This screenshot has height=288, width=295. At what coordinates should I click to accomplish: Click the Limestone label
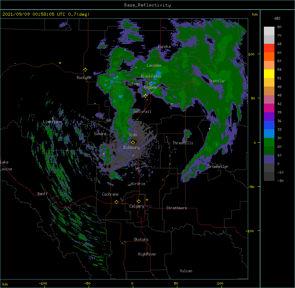click(52, 122)
